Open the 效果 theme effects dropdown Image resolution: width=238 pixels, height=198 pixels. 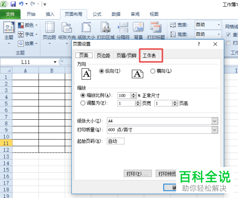click(x=28, y=43)
